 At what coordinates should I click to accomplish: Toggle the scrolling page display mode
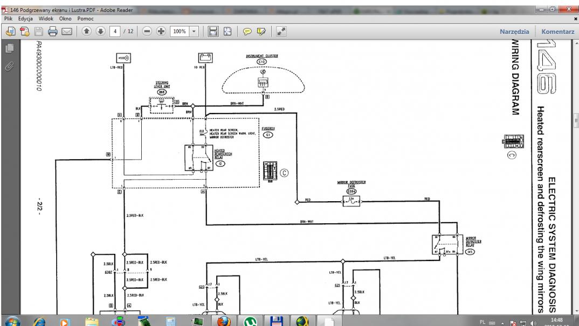(214, 32)
